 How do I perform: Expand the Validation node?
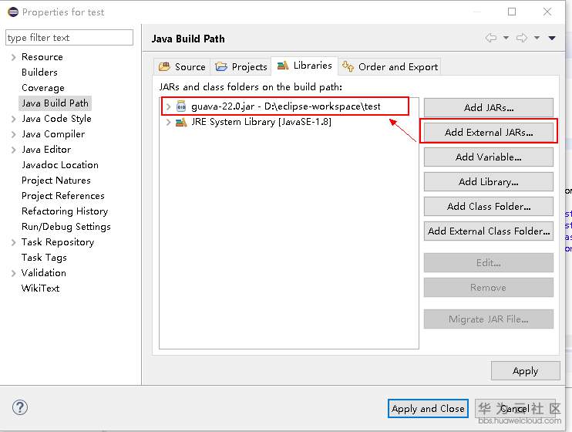[14, 273]
